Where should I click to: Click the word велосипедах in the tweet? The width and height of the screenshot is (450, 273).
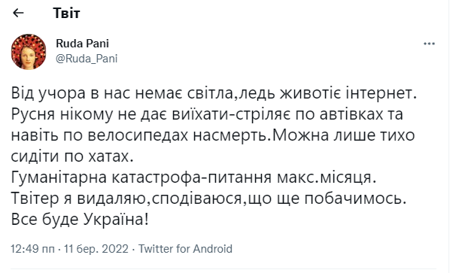[138, 135]
